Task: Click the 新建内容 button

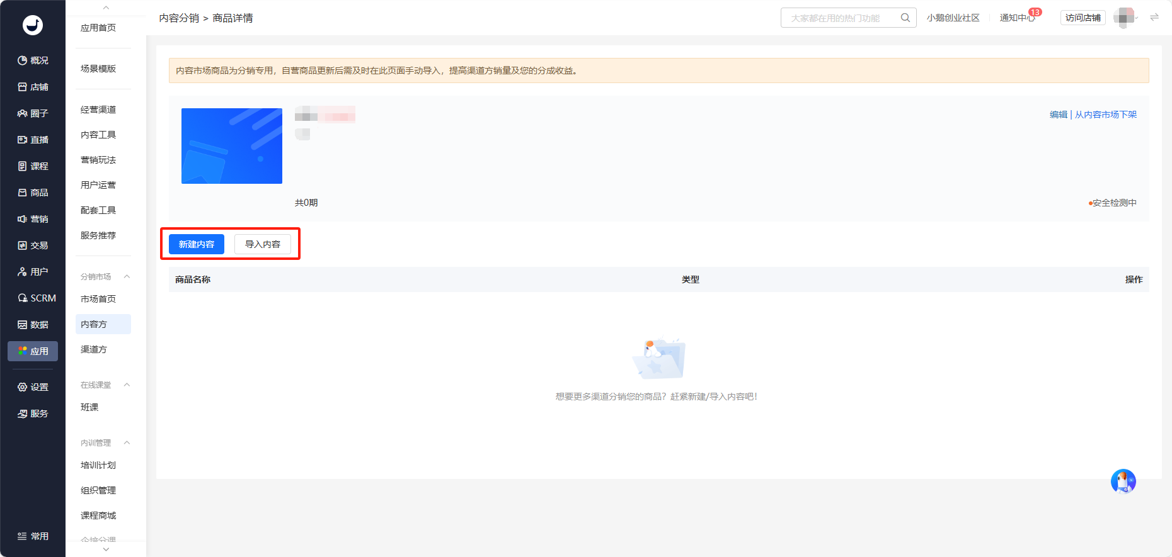Action: coord(197,244)
